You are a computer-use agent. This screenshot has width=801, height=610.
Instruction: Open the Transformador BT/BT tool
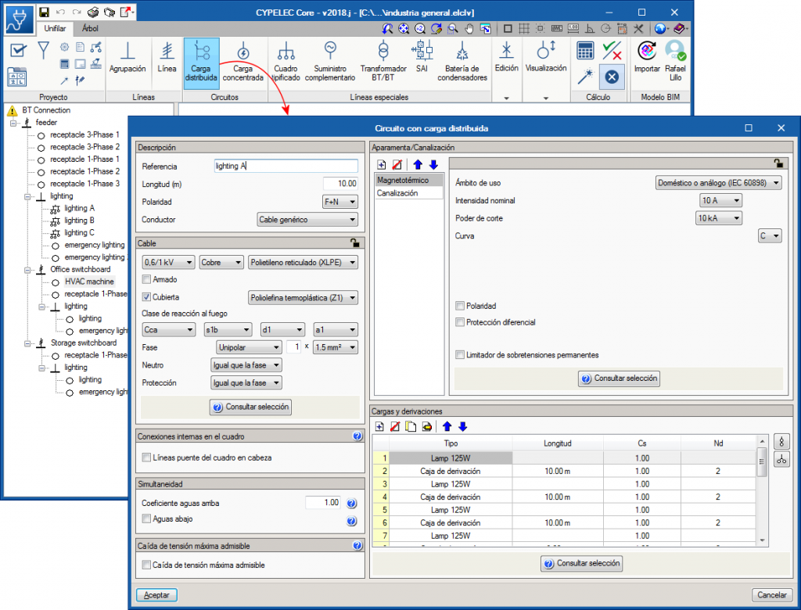click(383, 63)
